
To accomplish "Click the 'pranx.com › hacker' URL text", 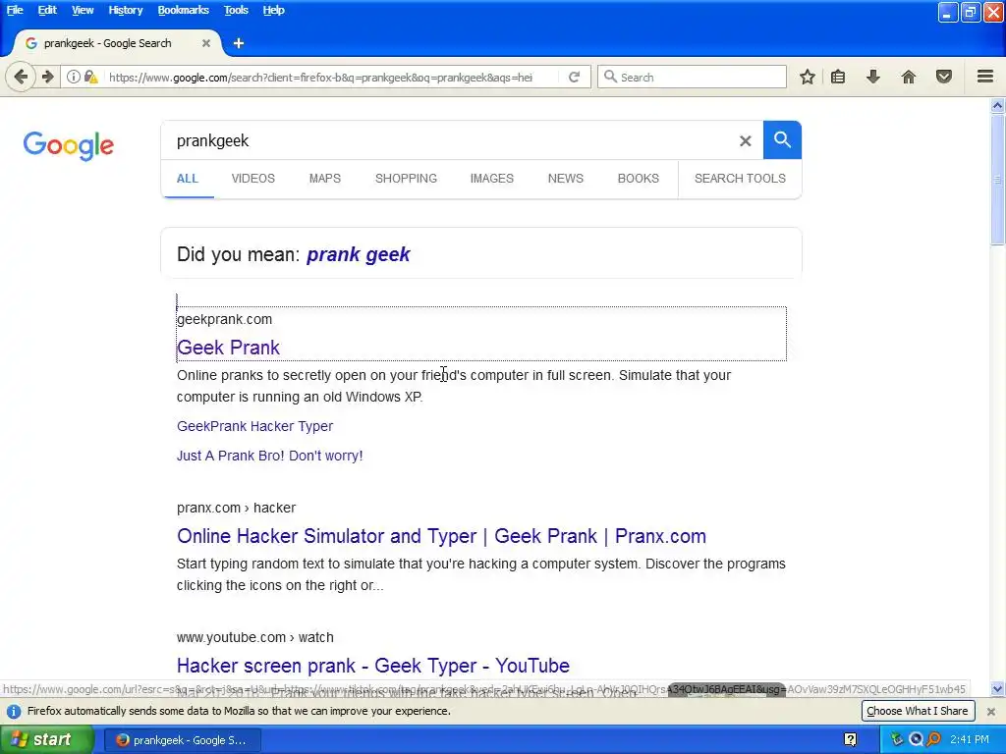I will [236, 508].
